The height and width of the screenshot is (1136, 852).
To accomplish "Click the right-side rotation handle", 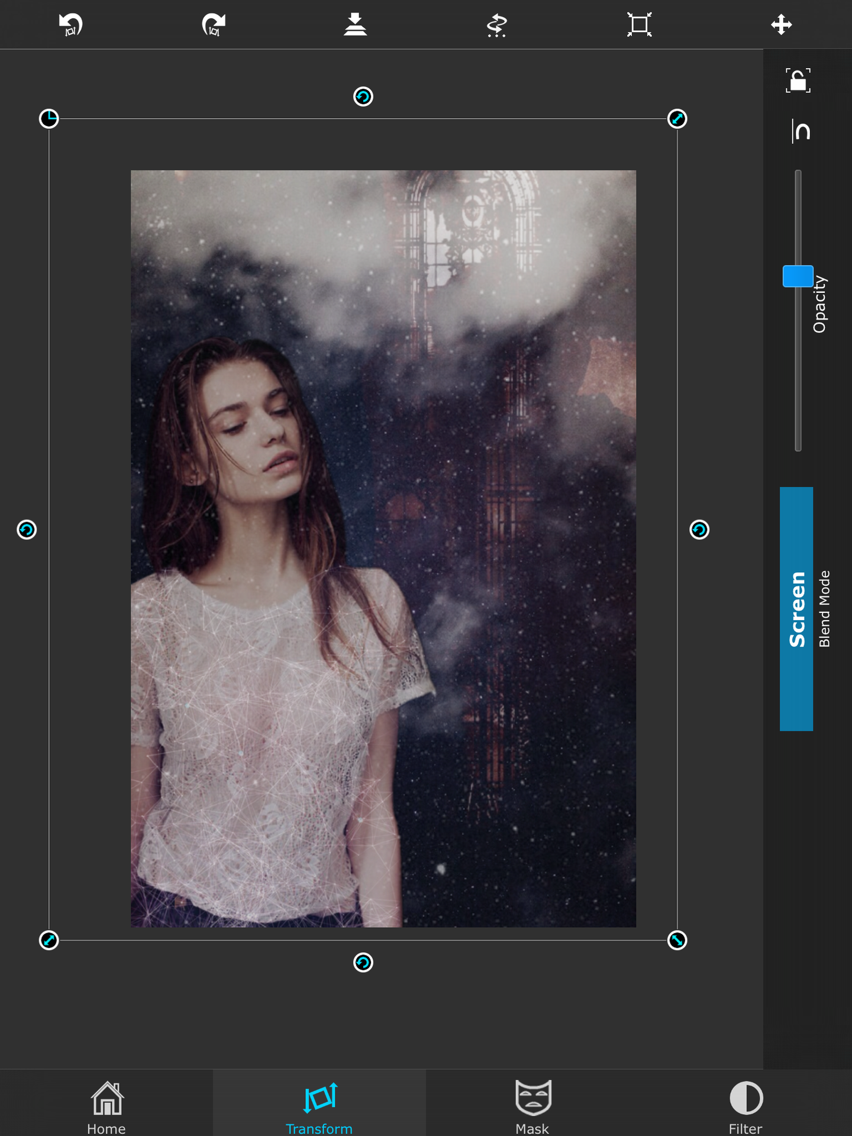I will (699, 530).
